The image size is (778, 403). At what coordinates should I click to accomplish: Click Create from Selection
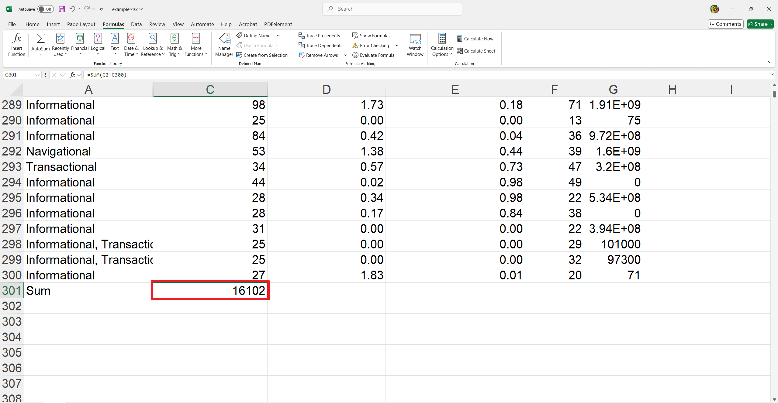[x=262, y=55]
